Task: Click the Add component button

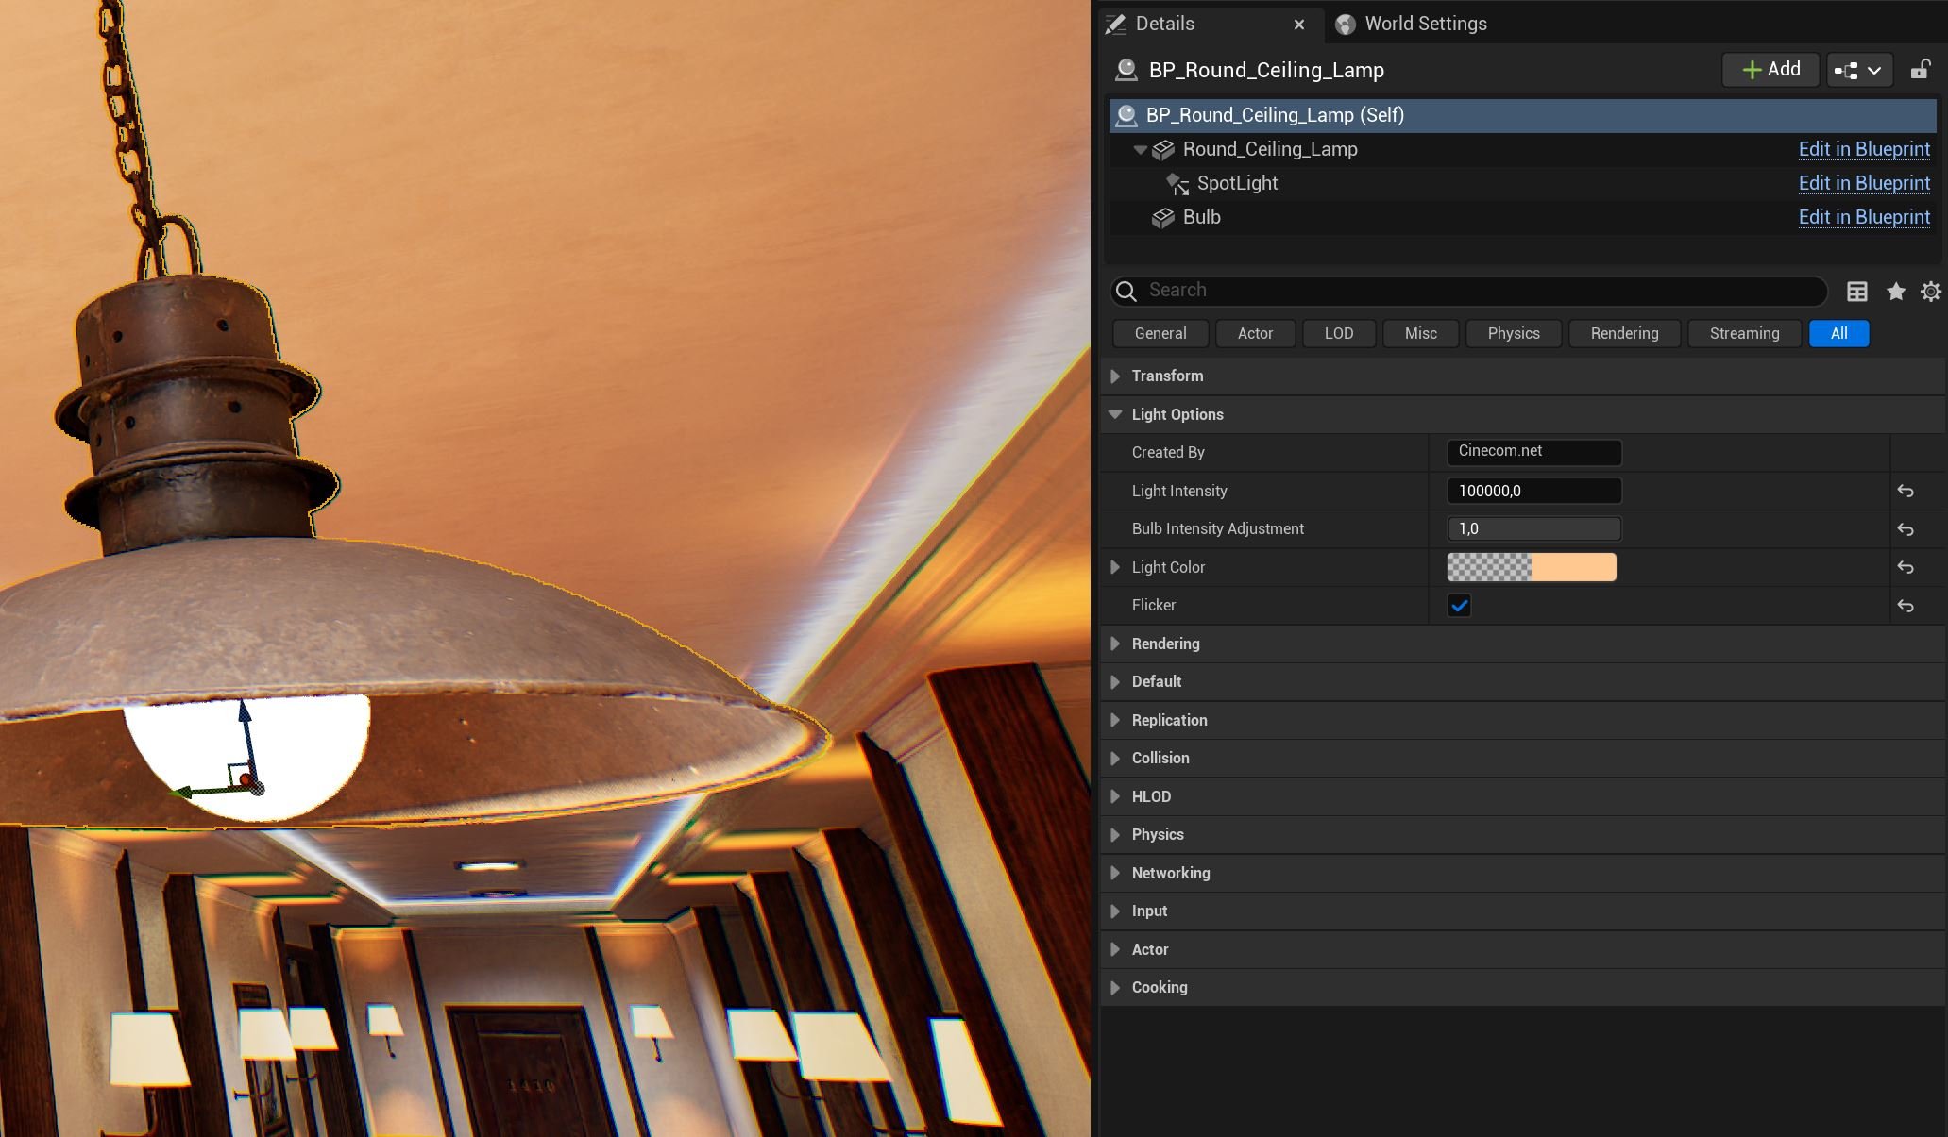Action: click(x=1770, y=70)
